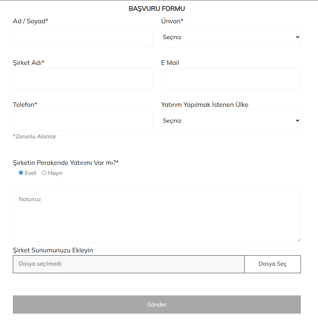
Task: Click the Dosya seçilmedi file field
Action: point(128,264)
